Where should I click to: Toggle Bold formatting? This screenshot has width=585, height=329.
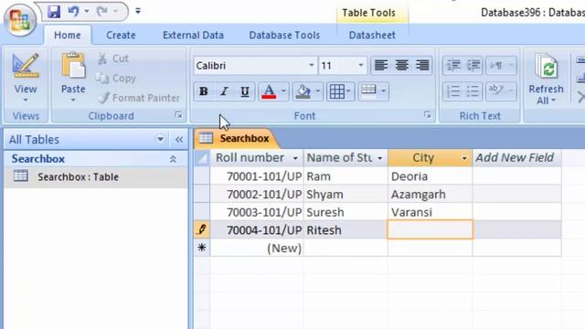[x=204, y=91]
